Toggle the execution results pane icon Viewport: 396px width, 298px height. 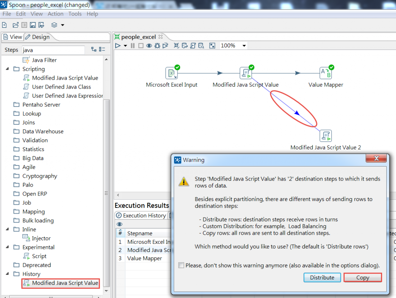[212, 46]
